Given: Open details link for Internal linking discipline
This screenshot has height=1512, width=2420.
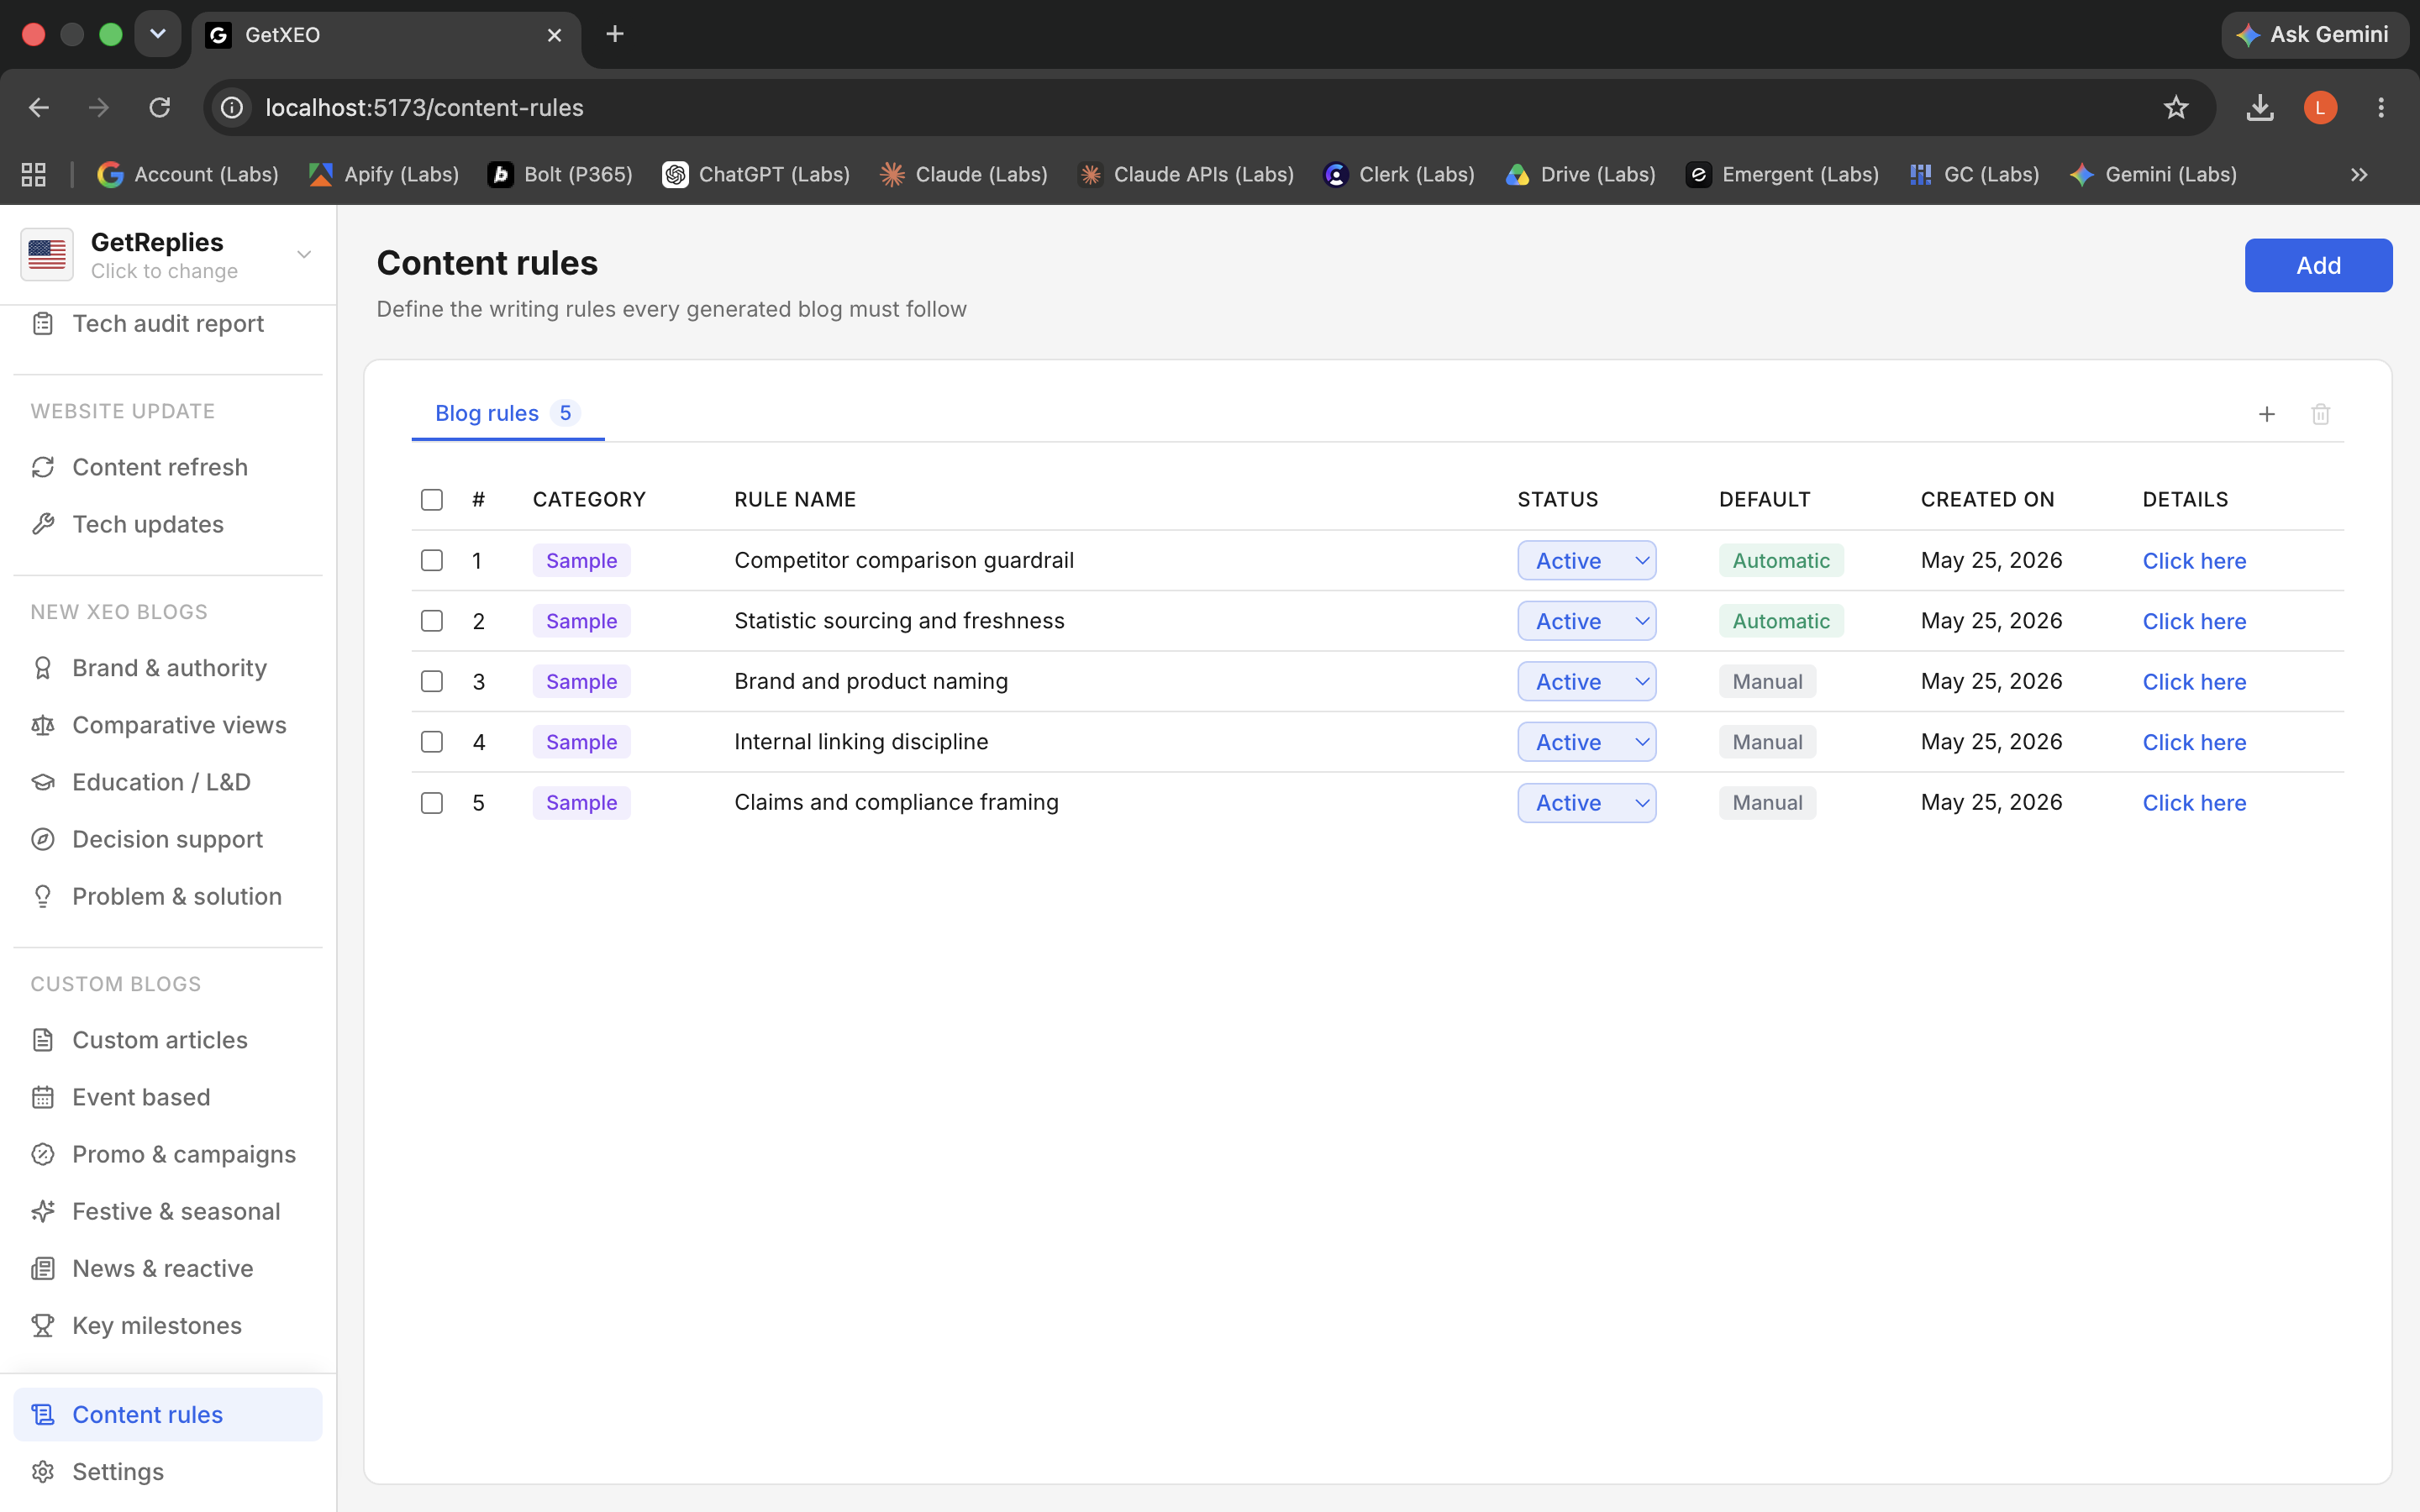Looking at the screenshot, I should point(2194,742).
